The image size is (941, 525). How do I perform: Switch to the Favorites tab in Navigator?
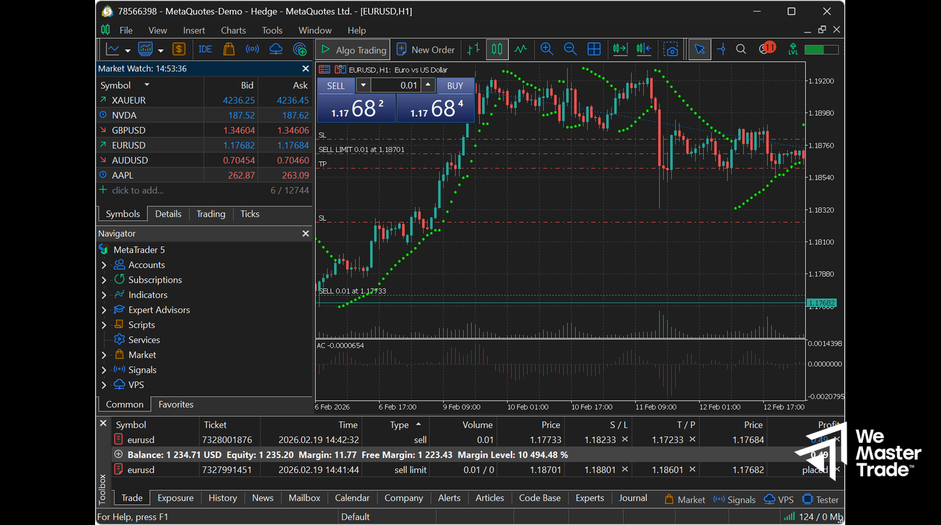pyautogui.click(x=176, y=405)
